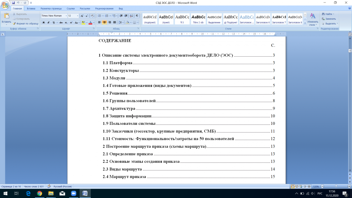Increase font size with grow font
Image resolution: width=352 pixels, height=198 pixels.
tap(82, 16)
